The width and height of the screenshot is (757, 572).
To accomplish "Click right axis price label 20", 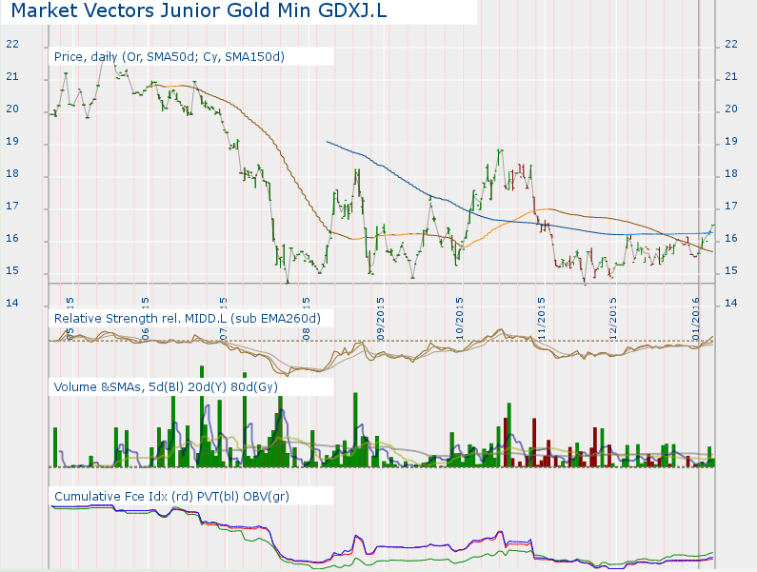I will click(x=731, y=108).
